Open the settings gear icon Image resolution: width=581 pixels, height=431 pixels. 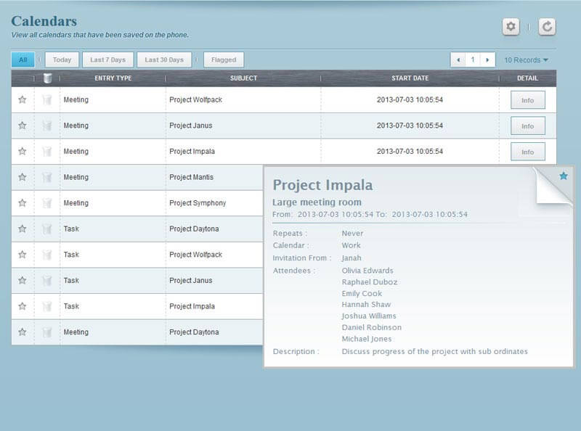tap(511, 27)
